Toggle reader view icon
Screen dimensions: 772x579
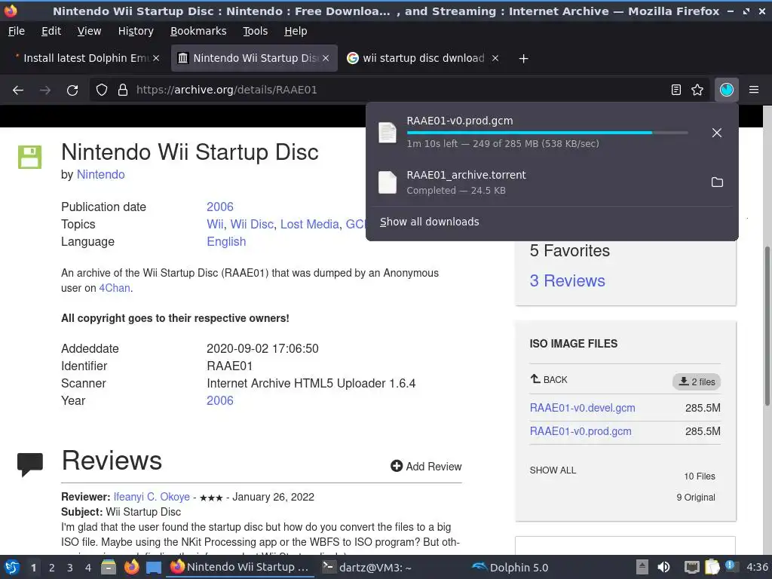coord(676,90)
